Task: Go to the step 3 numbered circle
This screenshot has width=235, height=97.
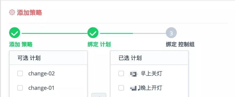Action: (x=171, y=33)
